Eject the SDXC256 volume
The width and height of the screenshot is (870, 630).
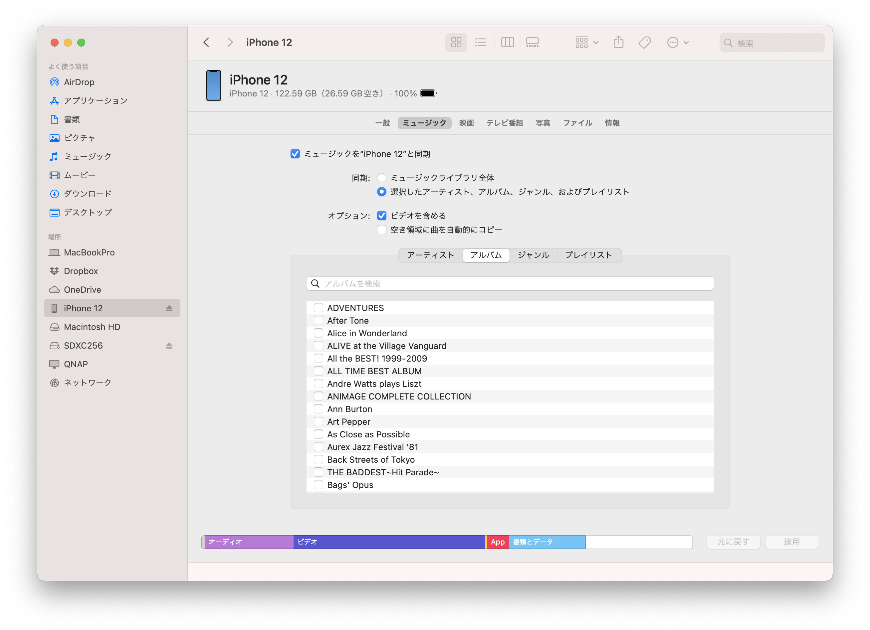(x=169, y=346)
